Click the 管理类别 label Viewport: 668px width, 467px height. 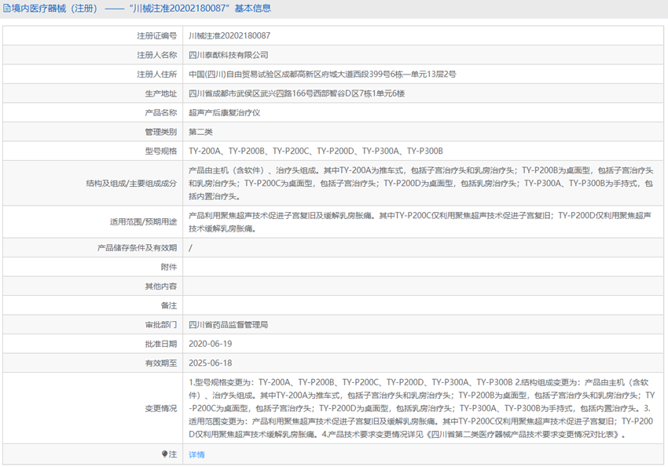(160, 132)
